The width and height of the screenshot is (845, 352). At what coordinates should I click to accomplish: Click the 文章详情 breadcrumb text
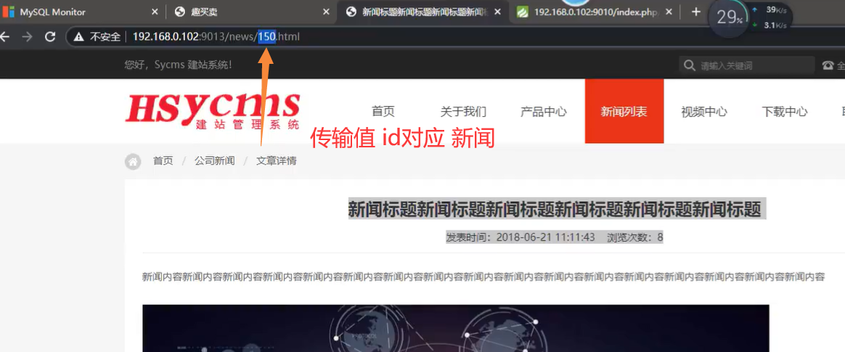point(276,160)
